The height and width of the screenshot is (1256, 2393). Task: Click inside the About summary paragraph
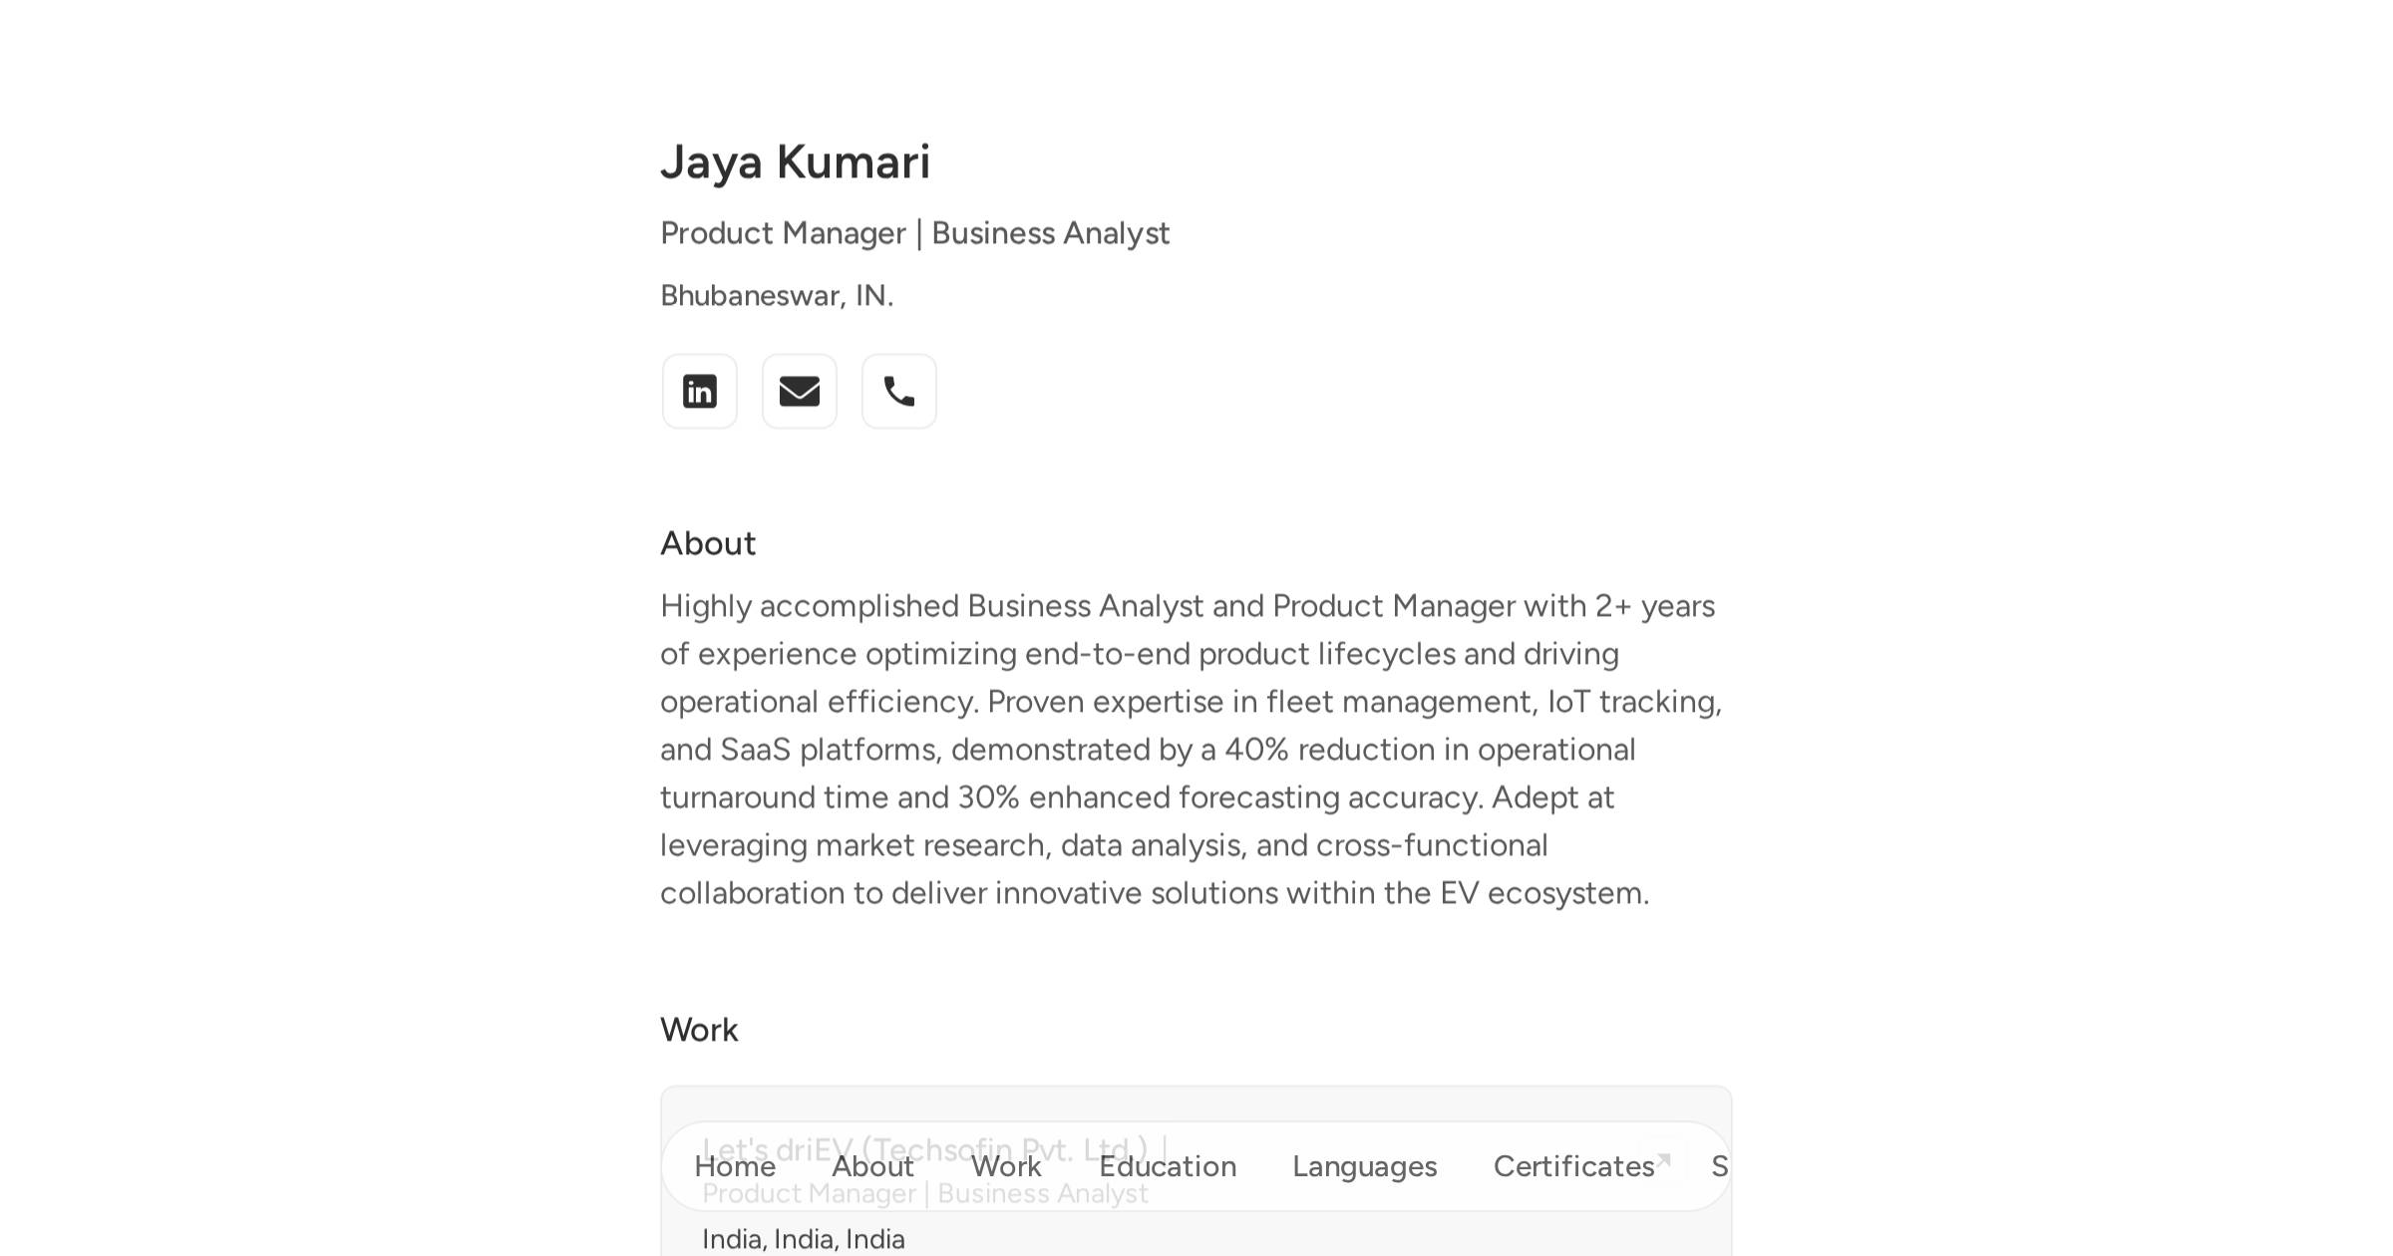(x=1192, y=750)
